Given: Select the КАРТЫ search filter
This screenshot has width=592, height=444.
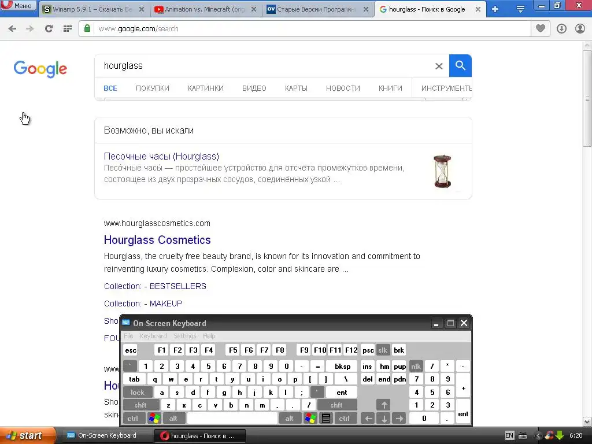Looking at the screenshot, I should click(296, 88).
